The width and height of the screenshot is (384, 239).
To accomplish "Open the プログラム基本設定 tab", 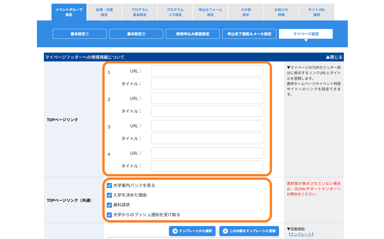I will [140, 12].
